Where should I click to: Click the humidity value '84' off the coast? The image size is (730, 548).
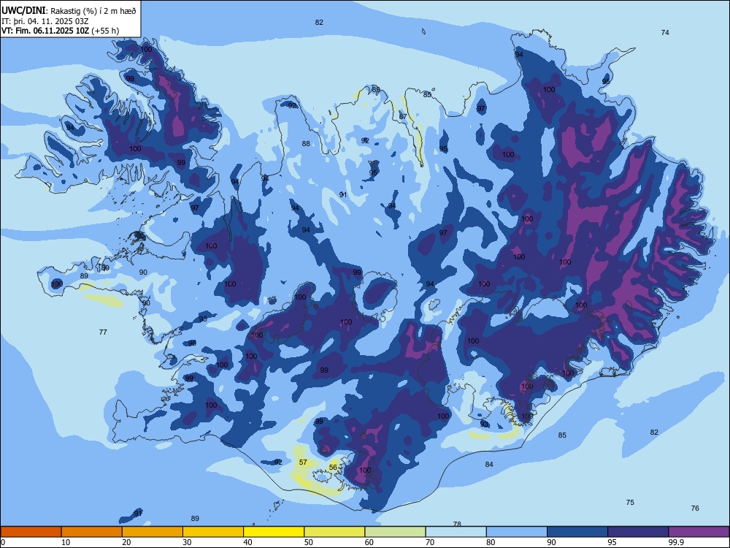click(489, 464)
